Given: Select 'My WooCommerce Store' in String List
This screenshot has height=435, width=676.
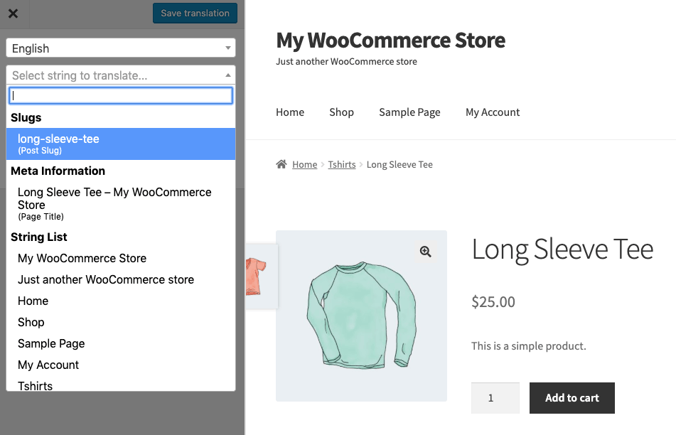Looking at the screenshot, I should coord(121,258).
